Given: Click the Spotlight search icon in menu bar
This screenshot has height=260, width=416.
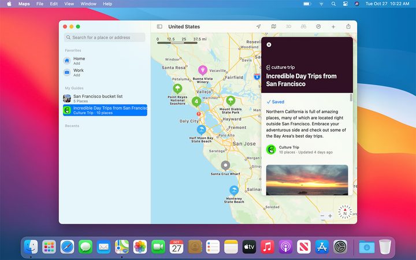Looking at the screenshot, I should click(x=333, y=3).
